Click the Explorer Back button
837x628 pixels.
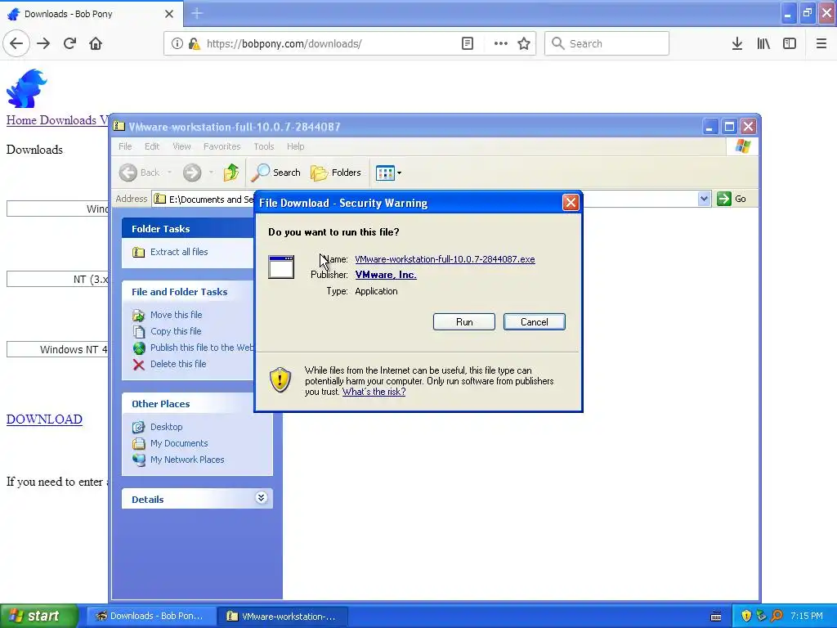[139, 172]
